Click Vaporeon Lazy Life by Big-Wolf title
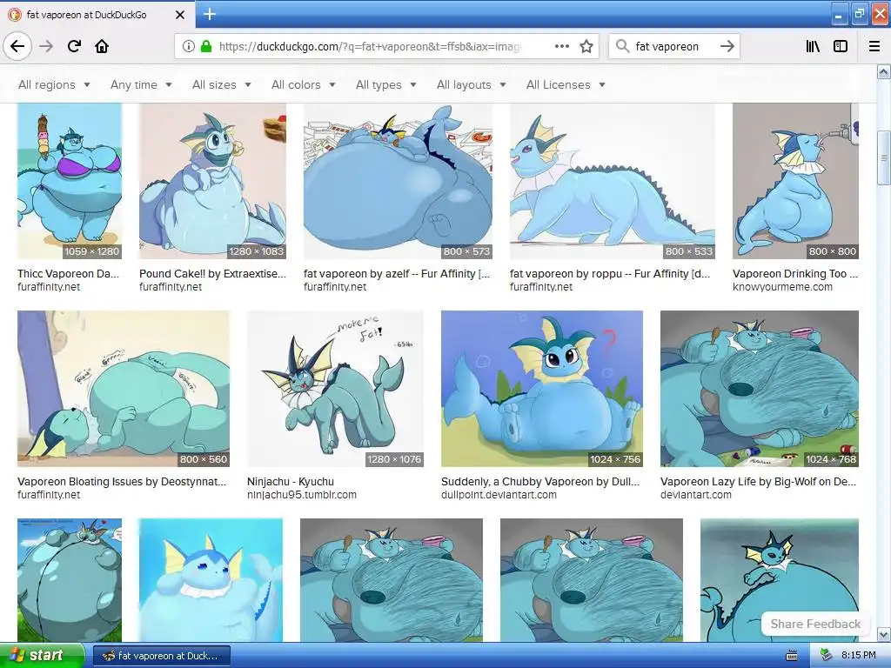Screen dimensions: 891x668 click(758, 482)
